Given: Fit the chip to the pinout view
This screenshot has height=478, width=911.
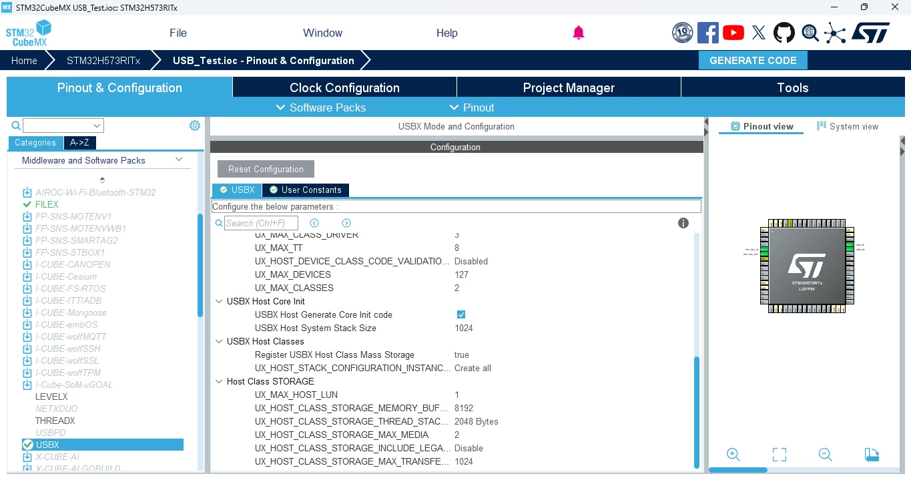Looking at the screenshot, I should 779,455.
